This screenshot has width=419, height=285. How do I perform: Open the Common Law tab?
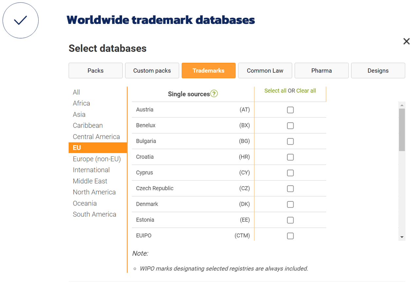tap(265, 70)
